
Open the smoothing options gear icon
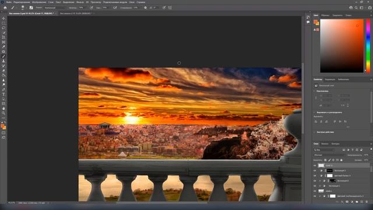coord(145,8)
